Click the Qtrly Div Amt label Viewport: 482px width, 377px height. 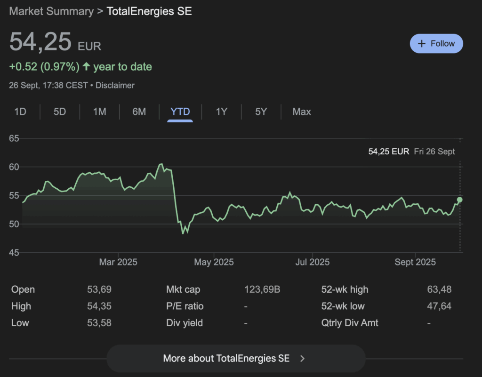tap(350, 322)
